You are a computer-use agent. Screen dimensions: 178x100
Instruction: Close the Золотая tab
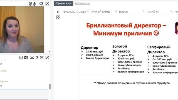[x=144, y=11]
